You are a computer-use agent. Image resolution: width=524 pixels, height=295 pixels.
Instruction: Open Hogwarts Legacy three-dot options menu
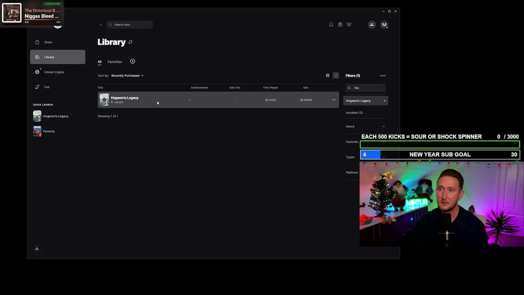tap(334, 100)
